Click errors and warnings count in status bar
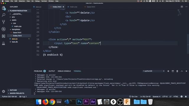Viewport: 189px width, 106px height. (23, 97)
